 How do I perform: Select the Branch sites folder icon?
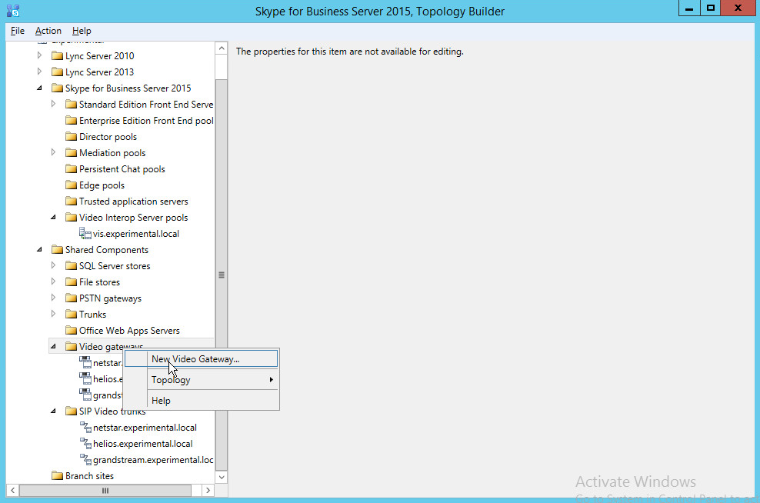tap(57, 476)
